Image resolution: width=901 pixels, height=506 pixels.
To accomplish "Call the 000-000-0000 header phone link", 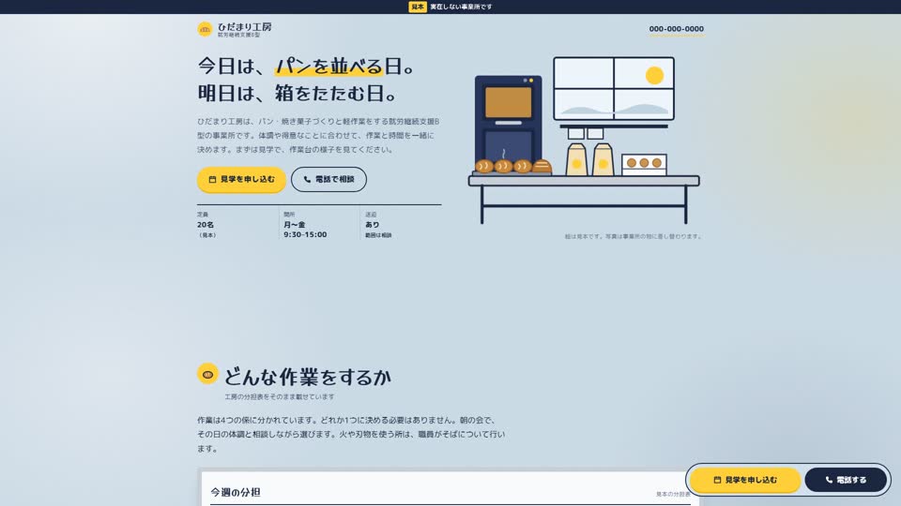I will [676, 29].
